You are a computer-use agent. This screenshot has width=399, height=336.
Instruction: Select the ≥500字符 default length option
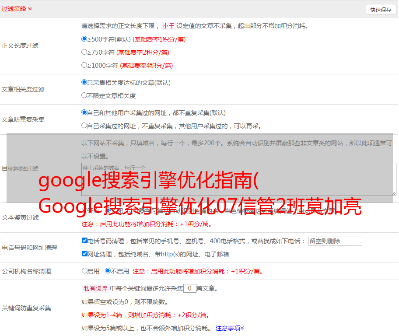[84, 39]
